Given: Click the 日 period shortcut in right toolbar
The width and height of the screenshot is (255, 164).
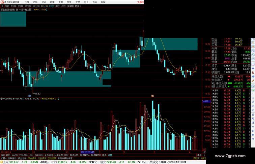Looking at the screenshot, I should 253,114.
